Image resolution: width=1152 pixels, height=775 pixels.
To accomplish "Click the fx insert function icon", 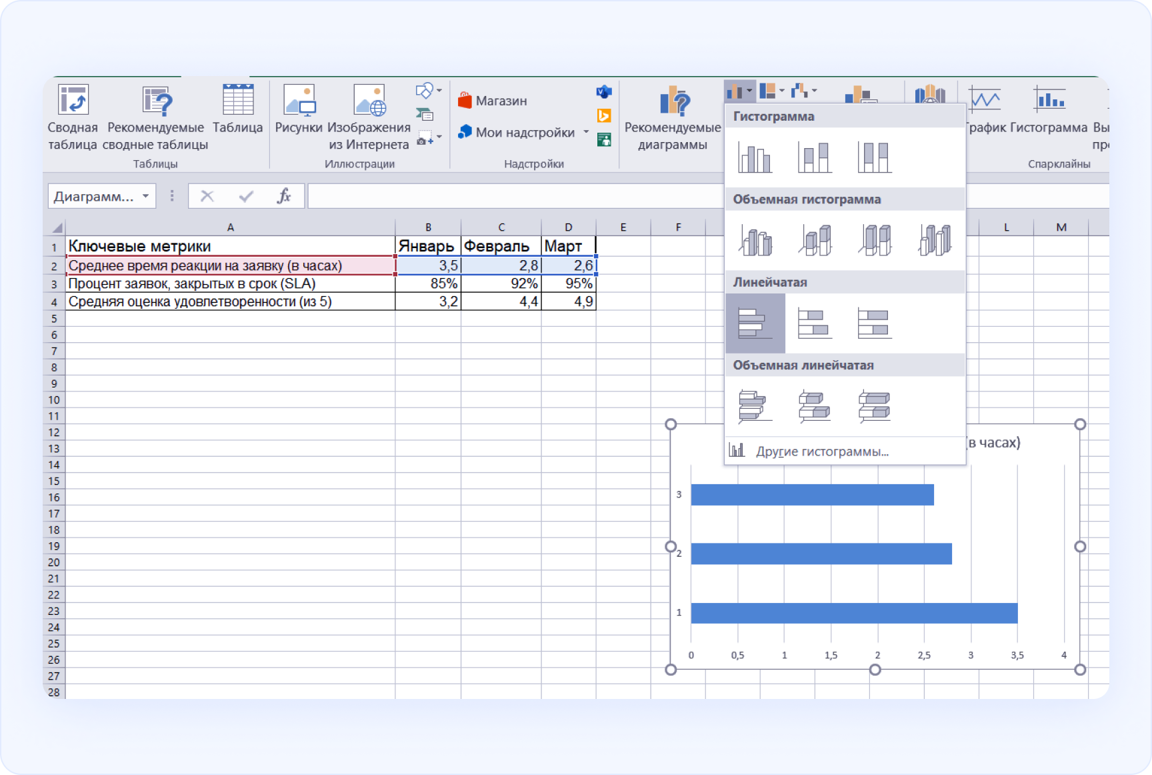I will pyautogui.click(x=284, y=196).
